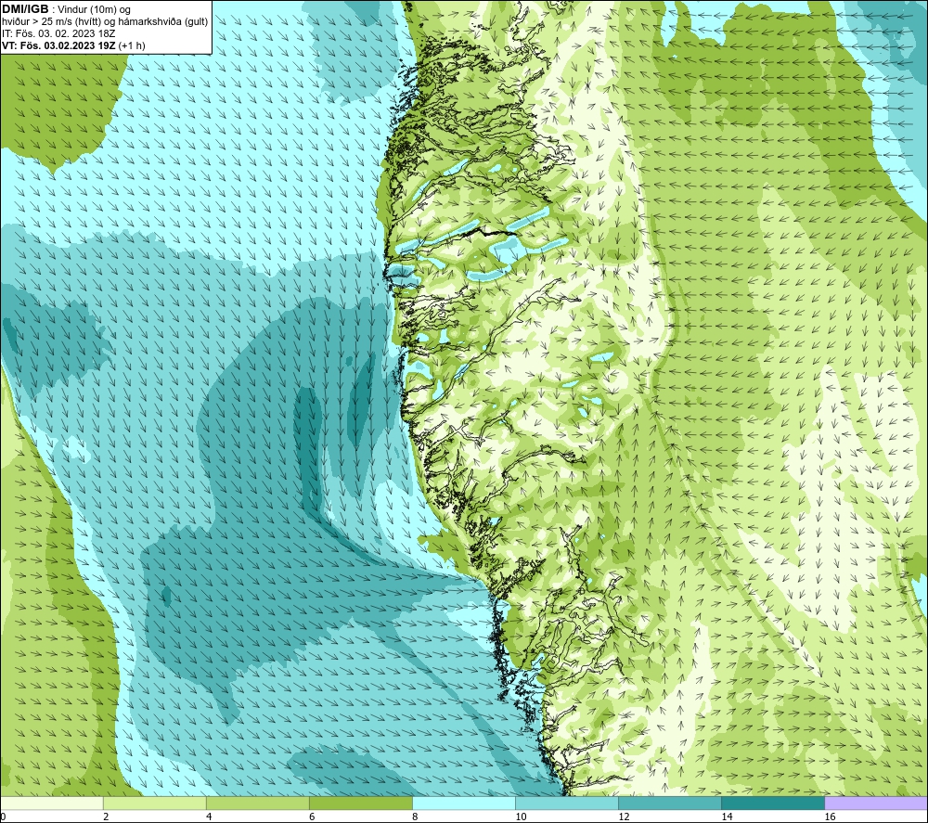Click the "DMI/IGB" title text
This screenshot has height=823, width=928.
[x=25, y=9]
